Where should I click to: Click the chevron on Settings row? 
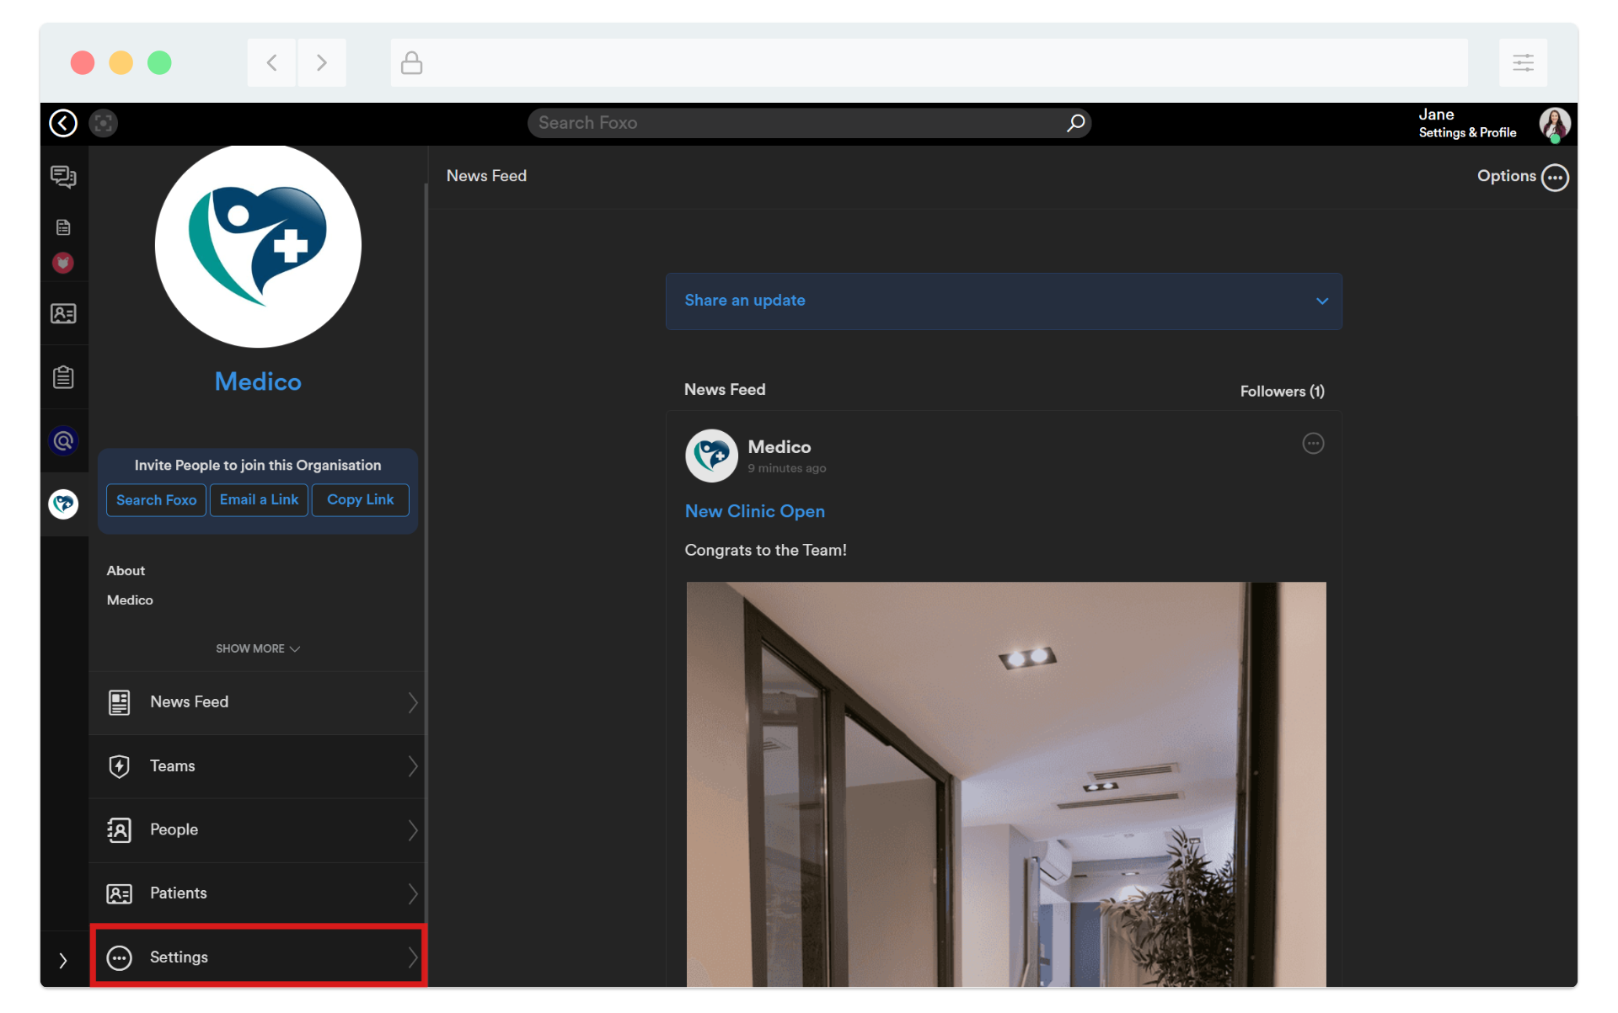pos(413,958)
